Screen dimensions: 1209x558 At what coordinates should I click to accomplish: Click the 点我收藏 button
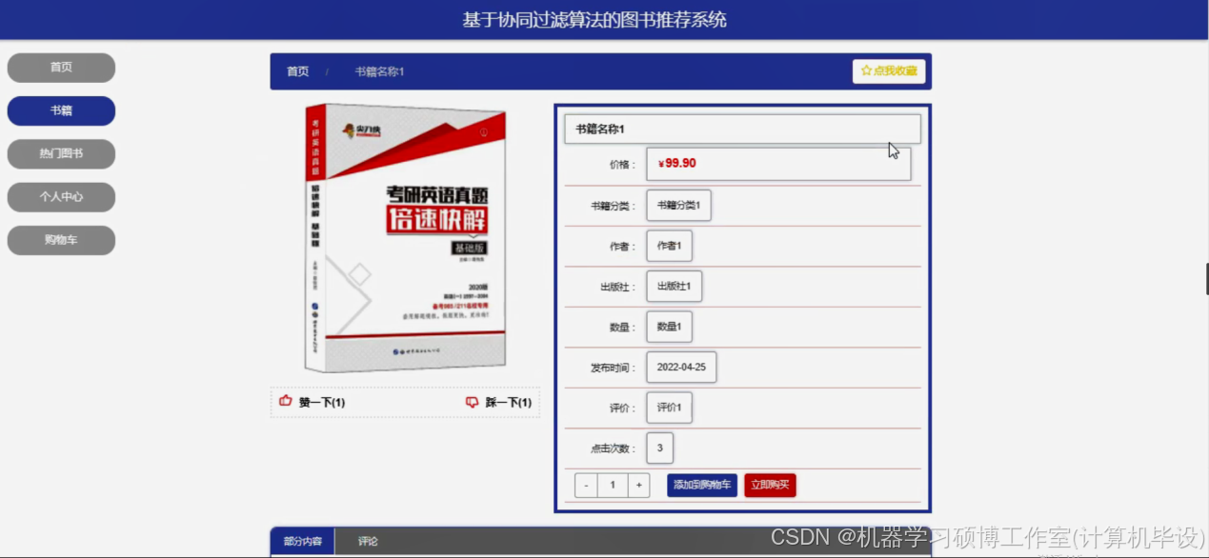(889, 70)
